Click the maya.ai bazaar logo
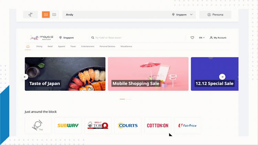258x145 pixels. [x=42, y=38]
